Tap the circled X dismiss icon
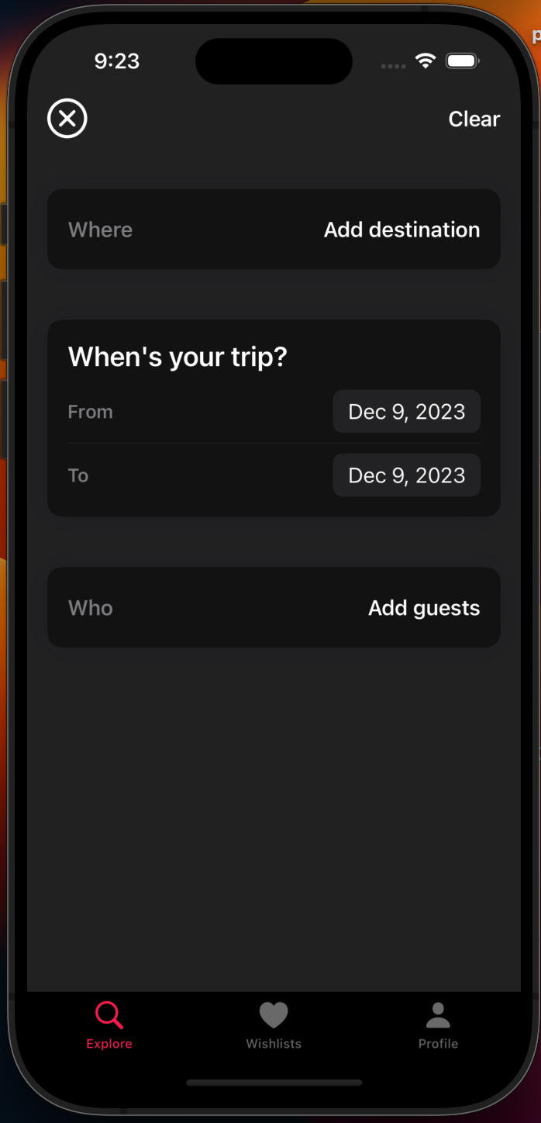 67,118
